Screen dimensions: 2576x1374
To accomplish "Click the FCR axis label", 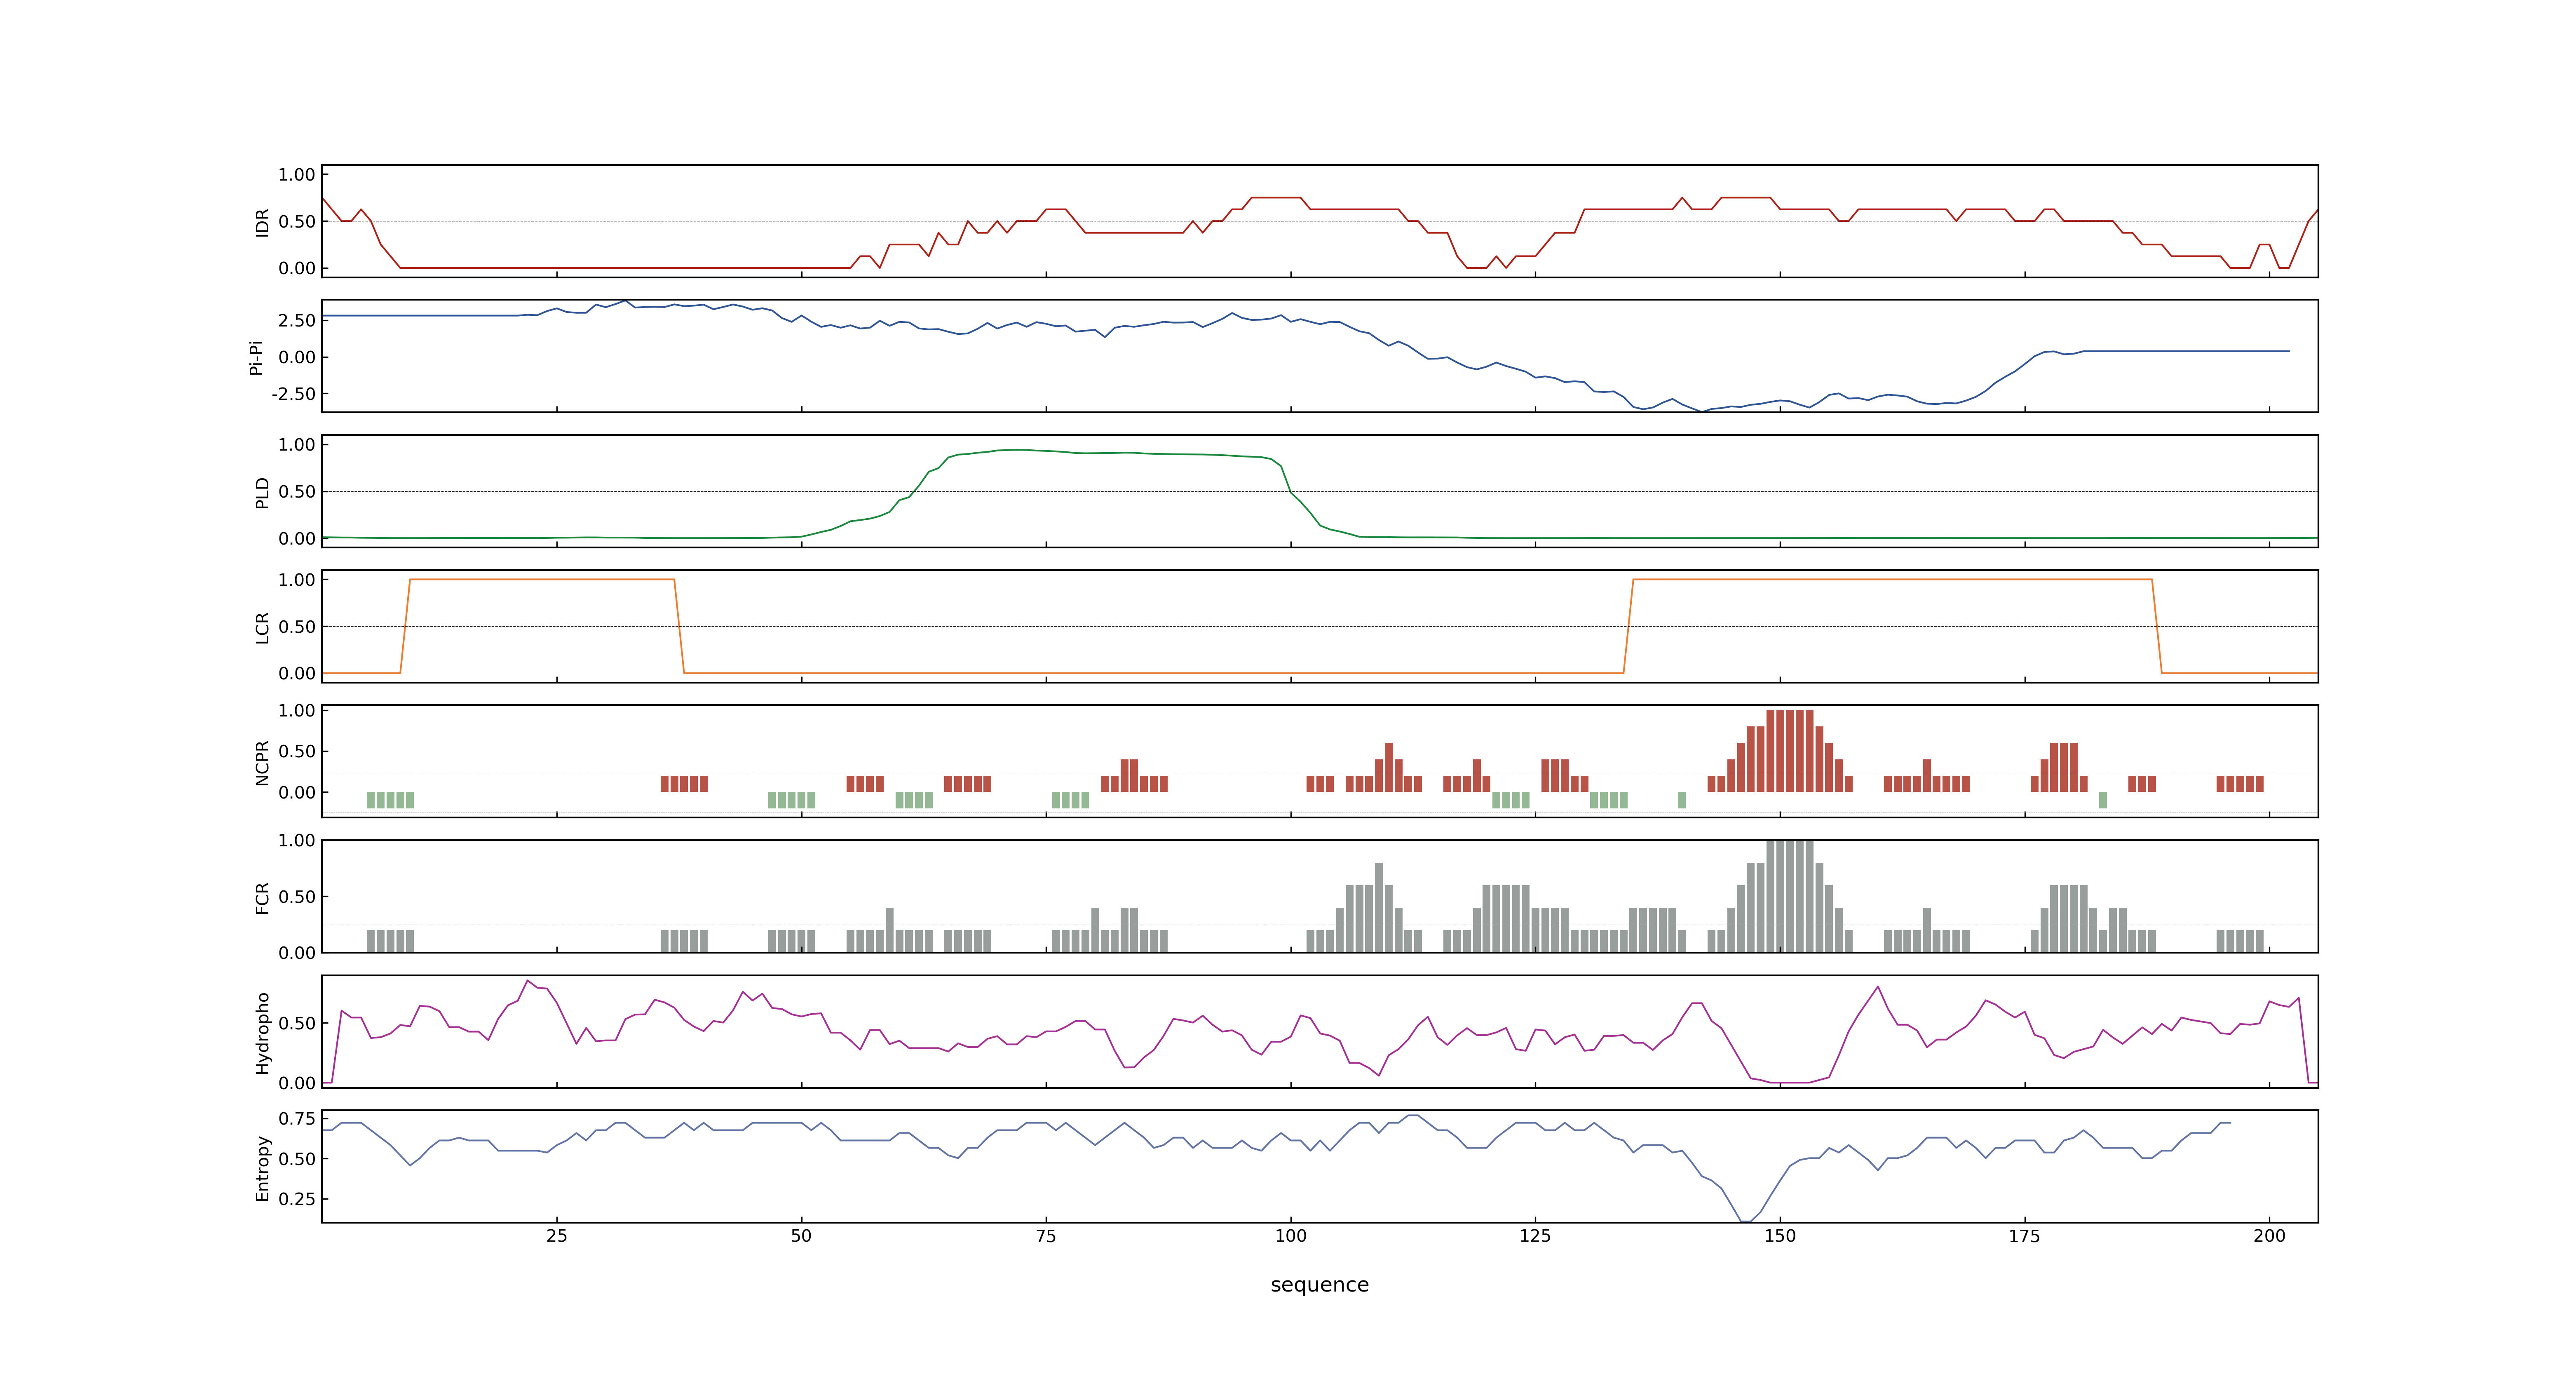I will 262,897.
